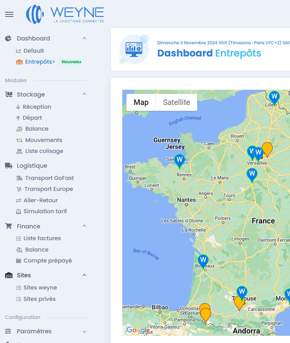
Task: Click the Départ up arrow icon
Action: 18,118
